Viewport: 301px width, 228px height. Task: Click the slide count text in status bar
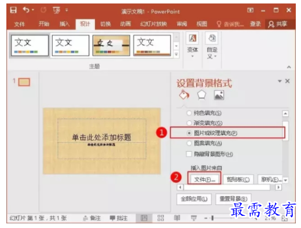pyautogui.click(x=38, y=218)
